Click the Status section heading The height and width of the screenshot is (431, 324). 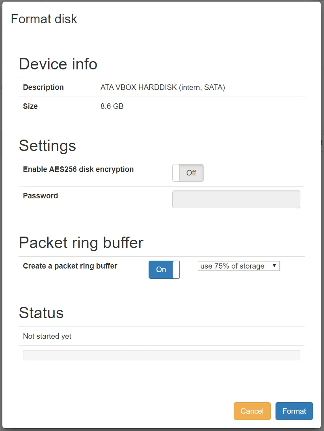[41, 313]
